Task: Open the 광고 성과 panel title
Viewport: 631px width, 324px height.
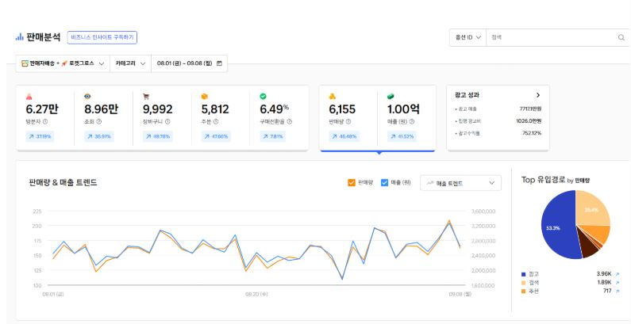Action: click(x=467, y=96)
